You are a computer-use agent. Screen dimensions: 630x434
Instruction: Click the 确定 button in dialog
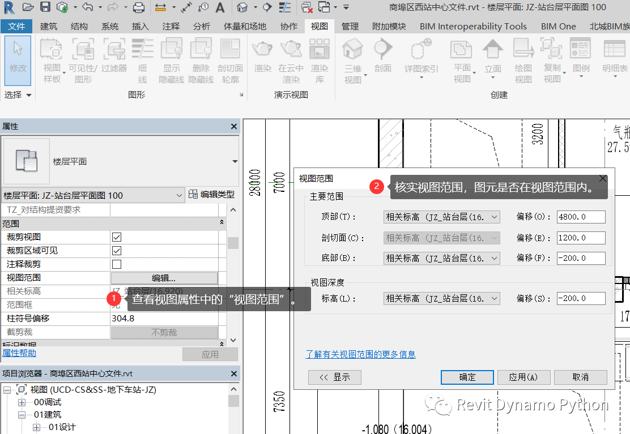(x=467, y=377)
